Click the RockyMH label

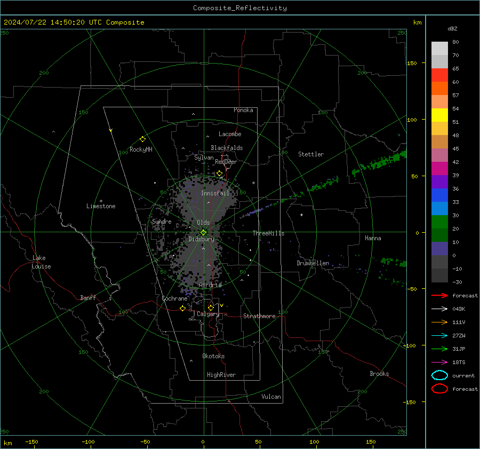pos(141,149)
